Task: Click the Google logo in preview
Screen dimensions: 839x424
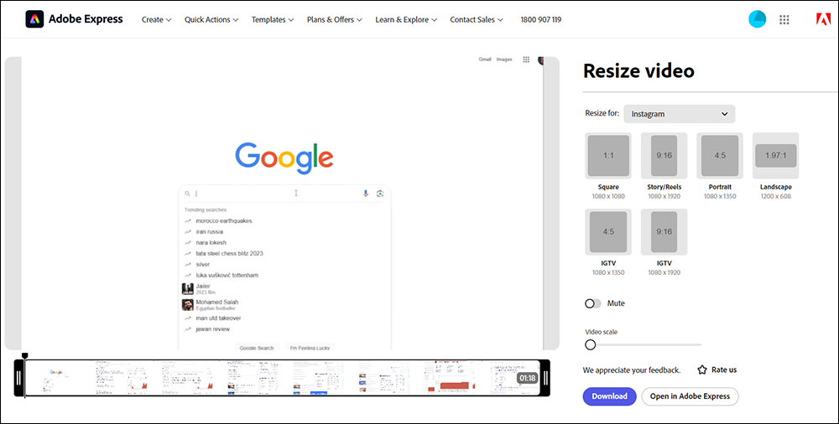Action: click(x=284, y=158)
